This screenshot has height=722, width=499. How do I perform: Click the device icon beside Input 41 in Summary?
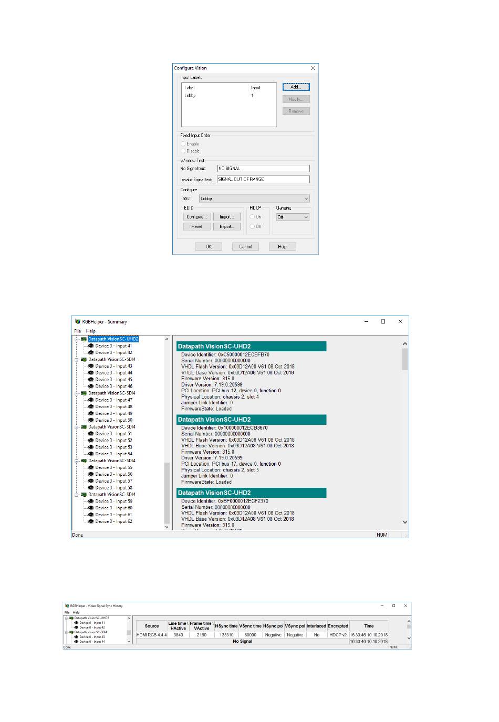91,346
